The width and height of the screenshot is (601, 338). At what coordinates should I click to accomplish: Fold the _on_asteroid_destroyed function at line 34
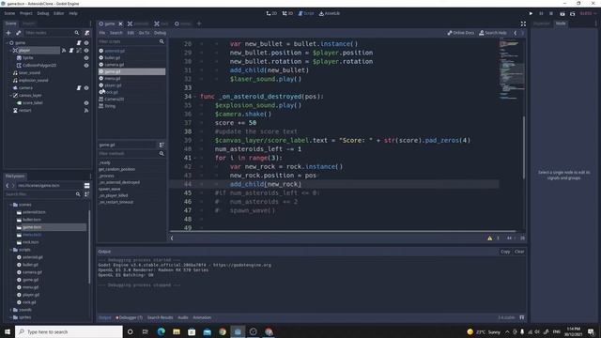click(194, 97)
